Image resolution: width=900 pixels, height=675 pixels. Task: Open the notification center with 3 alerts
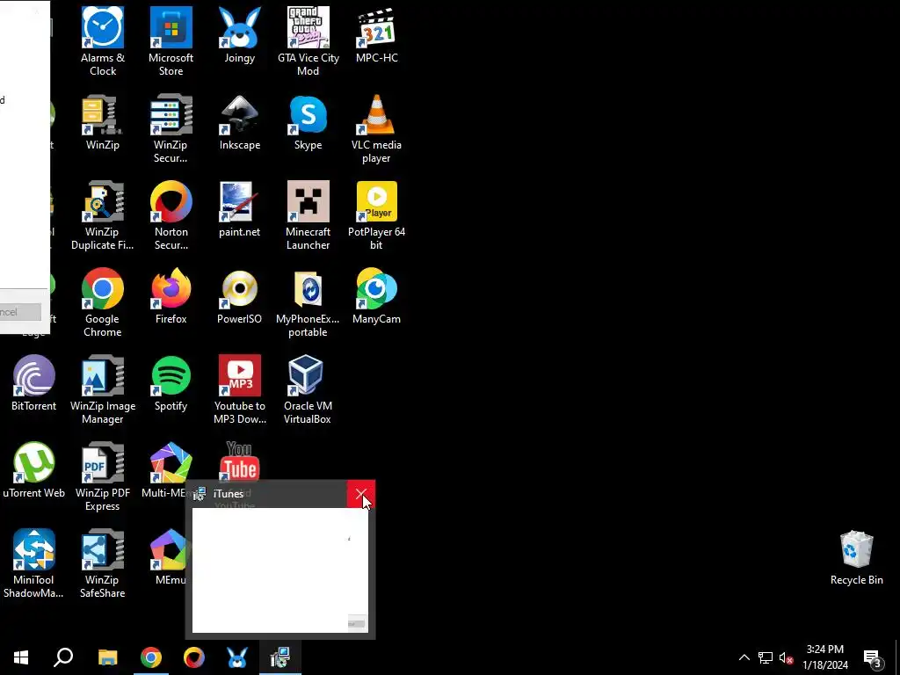[873, 657]
